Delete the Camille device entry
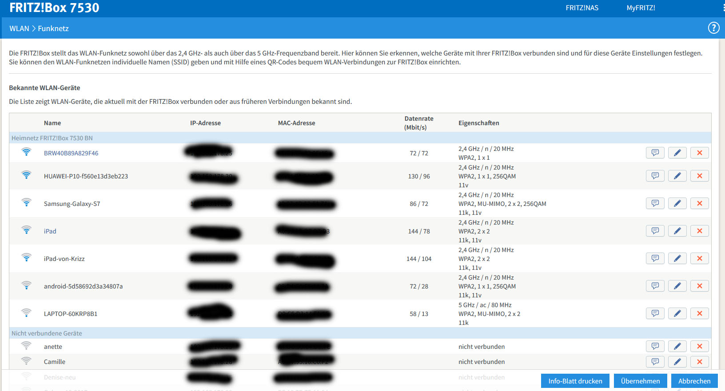The height and width of the screenshot is (391, 725). pyautogui.click(x=700, y=362)
